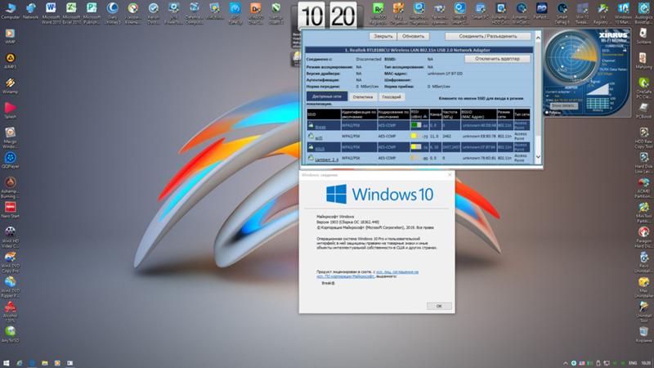Screen dimensions: 654x368
Task: Close the Windows: сведения dialog
Action: tap(449, 175)
